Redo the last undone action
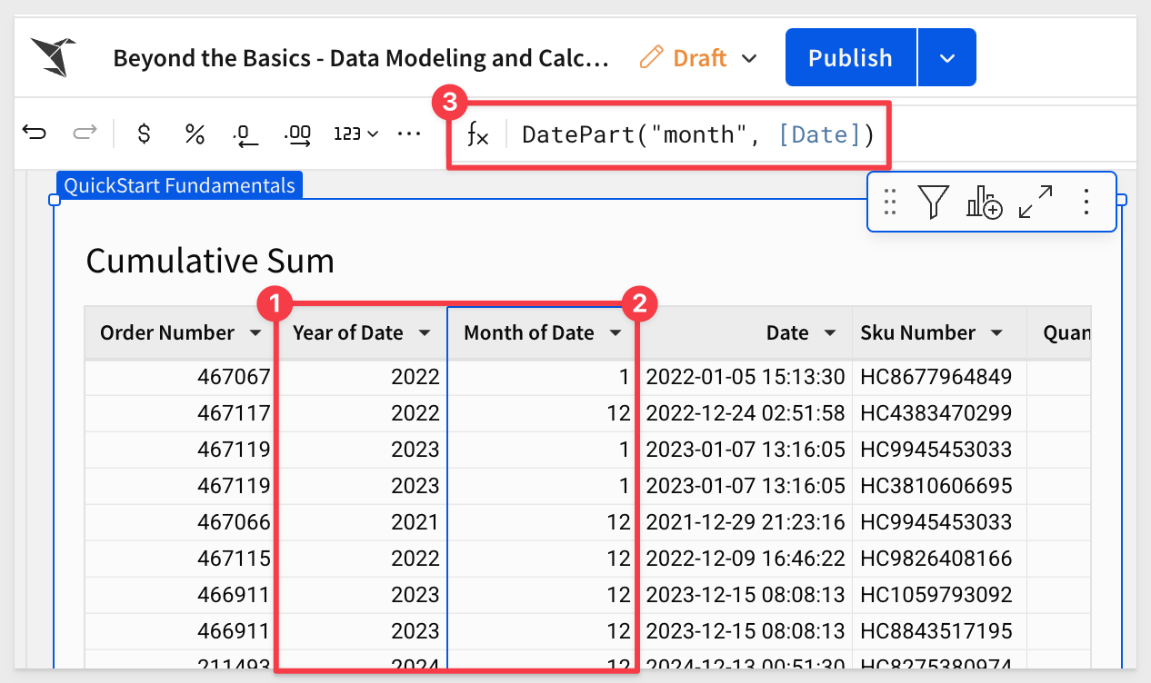Image resolution: width=1151 pixels, height=683 pixels. (x=85, y=134)
